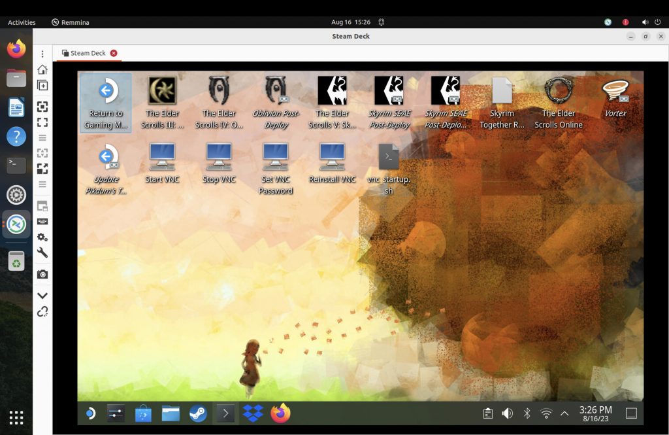
Task: Collapse the Remmina toolbar with chevron
Action: 42,296
